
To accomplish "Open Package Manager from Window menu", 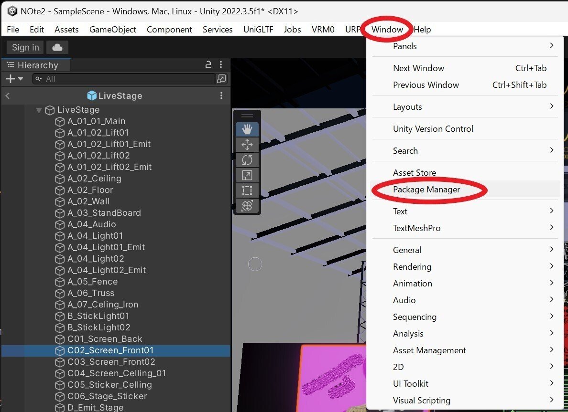I will [466, 189].
